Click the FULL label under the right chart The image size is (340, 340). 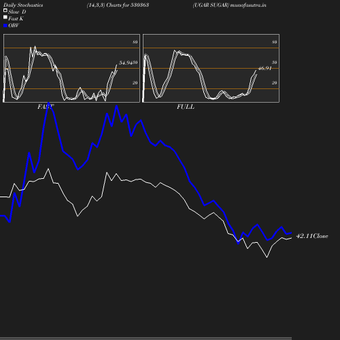coord(186,107)
